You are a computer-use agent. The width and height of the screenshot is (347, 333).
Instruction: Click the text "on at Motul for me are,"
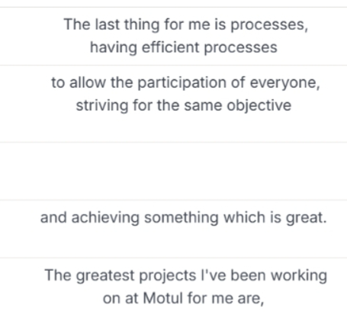tap(184, 298)
